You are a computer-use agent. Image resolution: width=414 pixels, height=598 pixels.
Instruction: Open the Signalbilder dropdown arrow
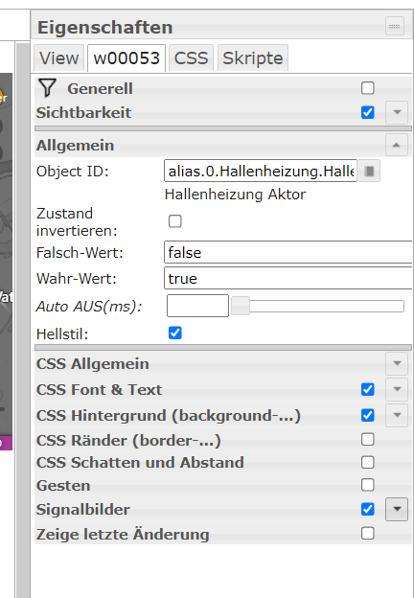[397, 509]
